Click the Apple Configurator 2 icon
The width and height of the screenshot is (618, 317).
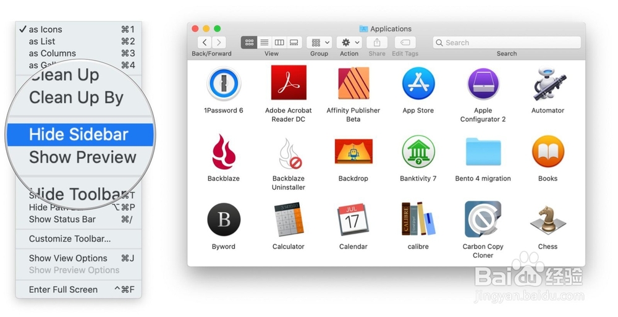[483, 83]
